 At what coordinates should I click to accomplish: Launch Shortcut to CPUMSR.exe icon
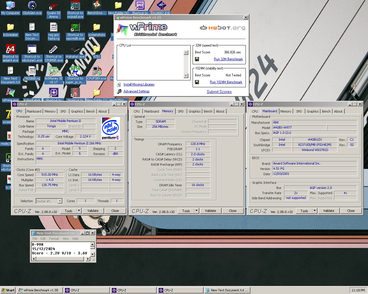click(x=53, y=54)
